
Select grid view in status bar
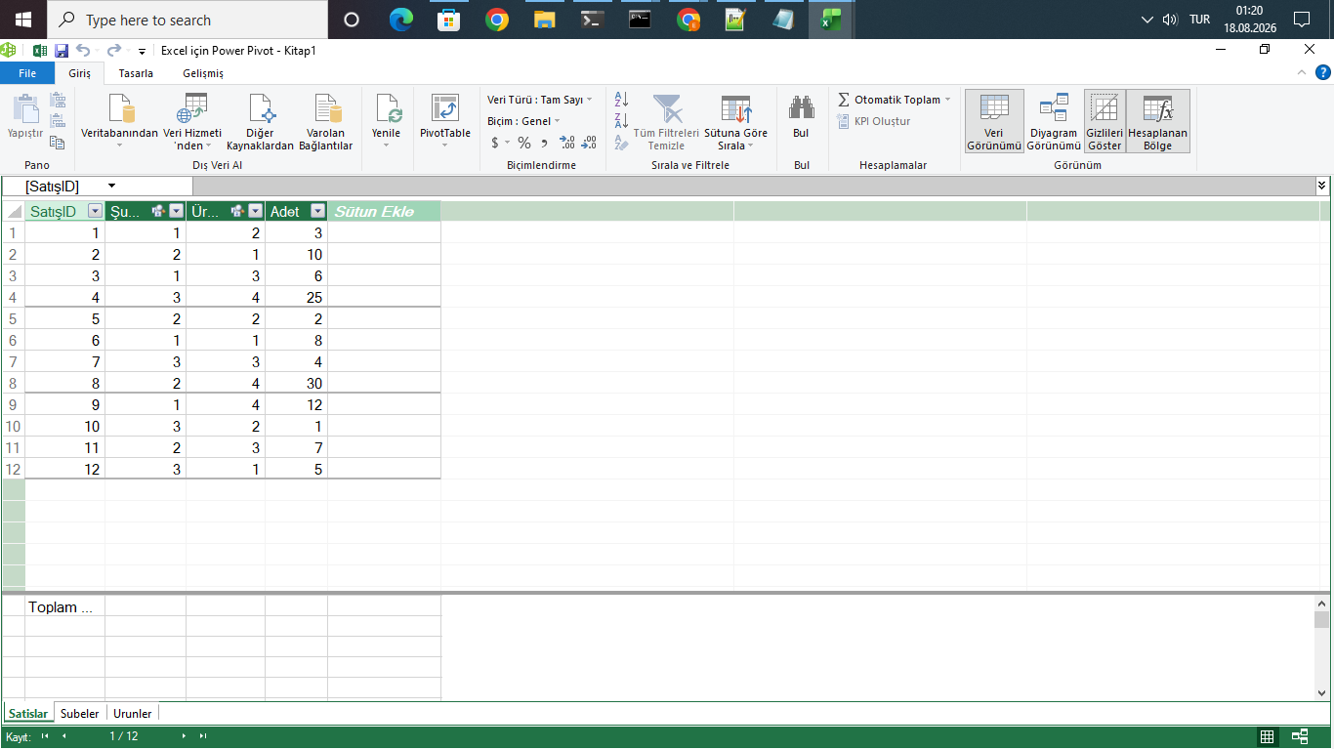pos(1267,736)
